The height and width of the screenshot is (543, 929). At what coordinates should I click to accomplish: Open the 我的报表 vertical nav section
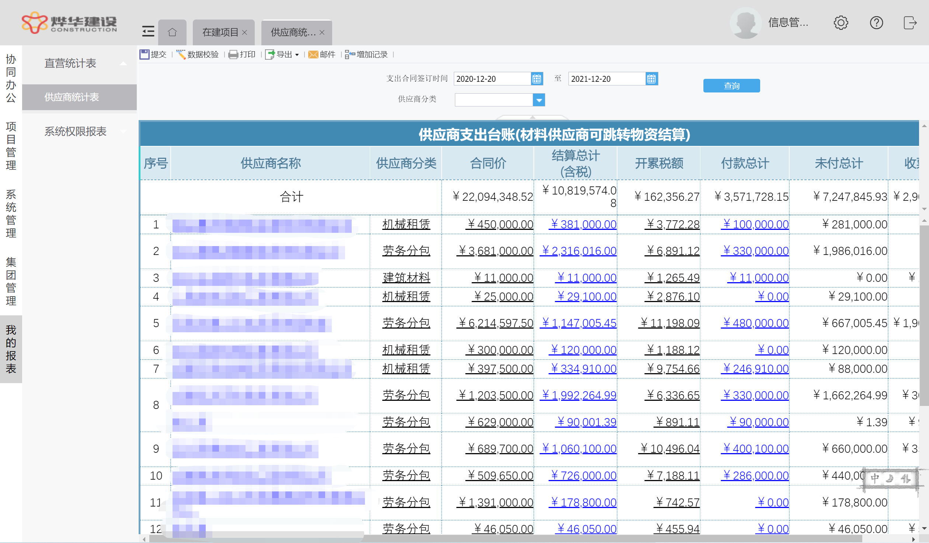pyautogui.click(x=11, y=349)
